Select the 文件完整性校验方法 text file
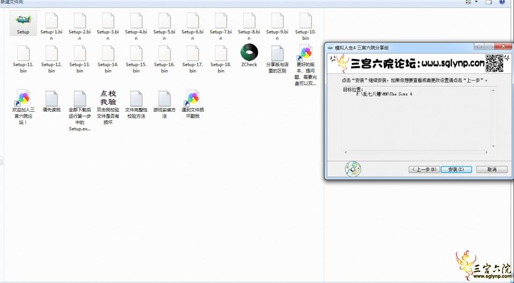The image size is (514, 283). click(x=136, y=104)
